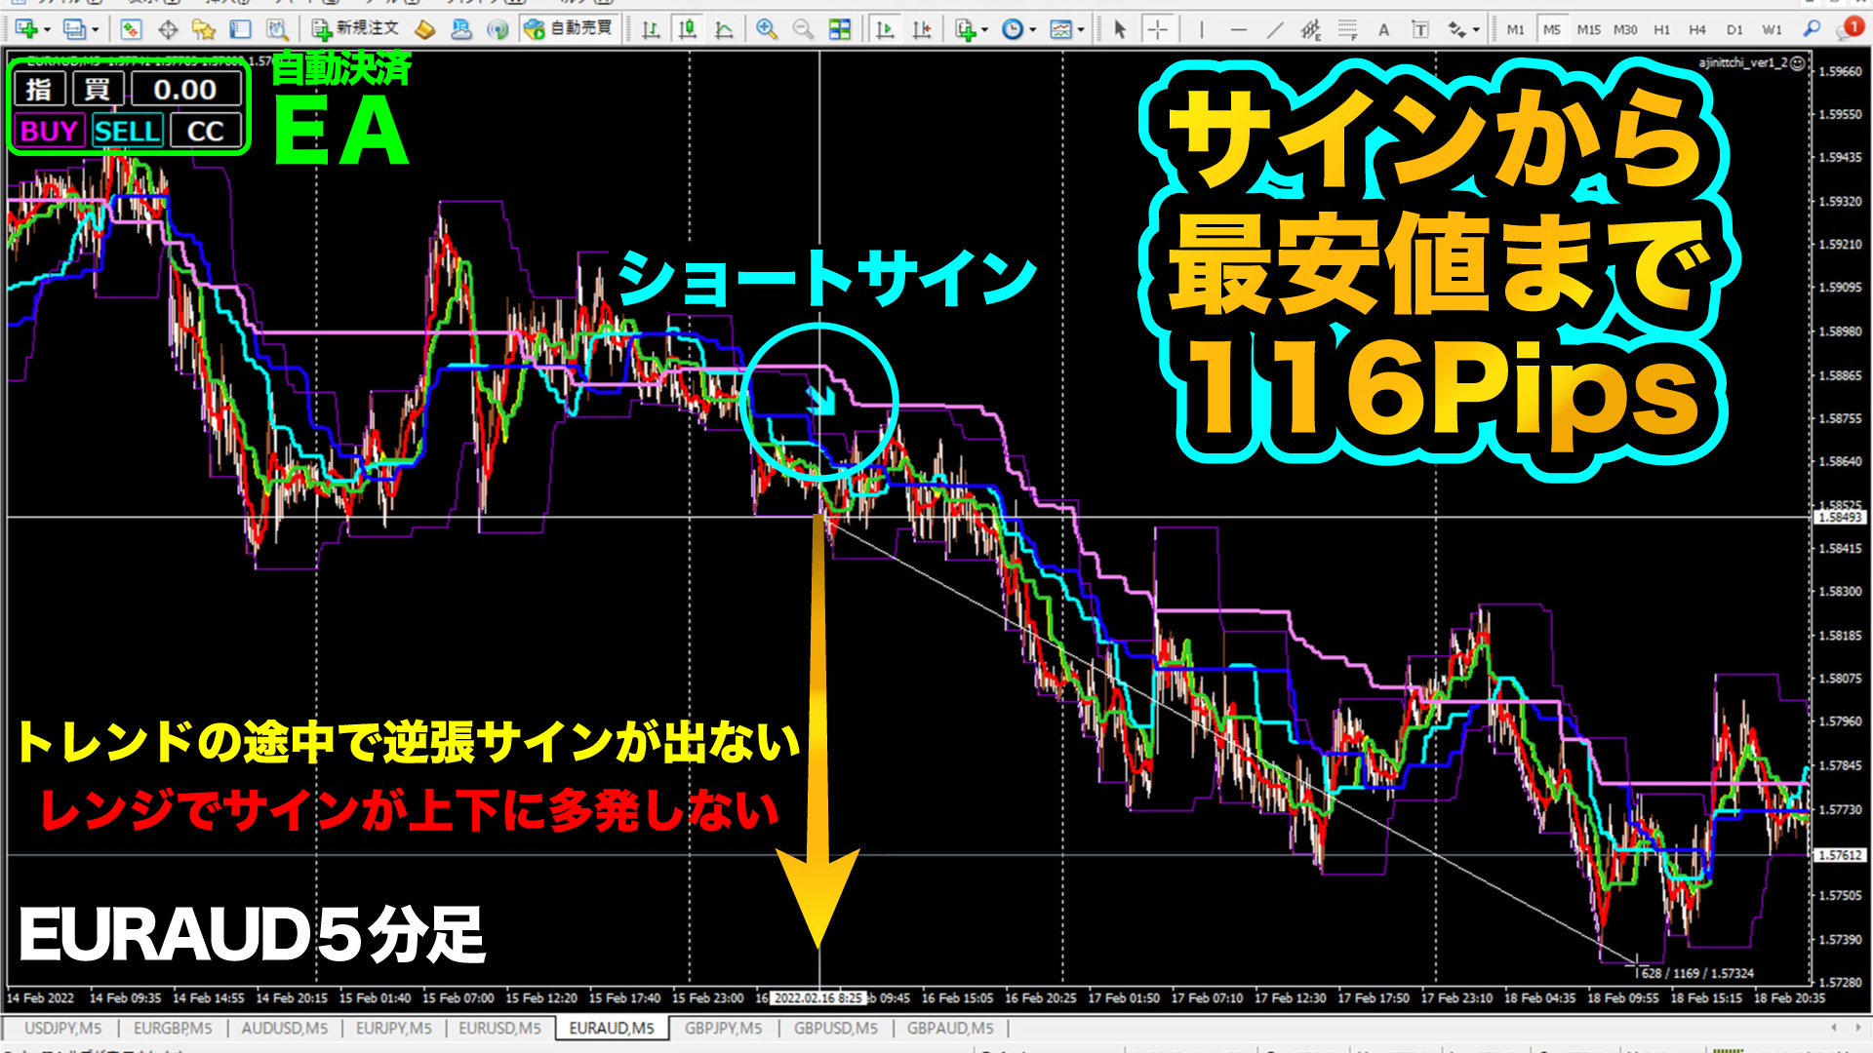Switch chart to candlestick mode

click(x=688, y=29)
